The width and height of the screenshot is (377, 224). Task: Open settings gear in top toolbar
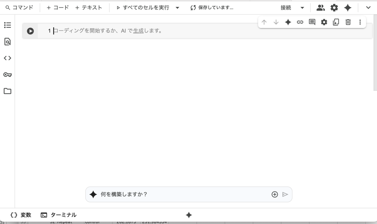pyautogui.click(x=334, y=8)
